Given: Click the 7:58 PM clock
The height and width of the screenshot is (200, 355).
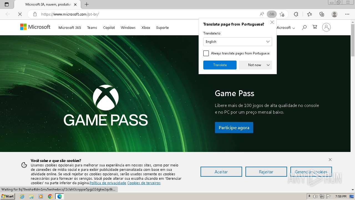Looking at the screenshot, I should click(341, 196).
